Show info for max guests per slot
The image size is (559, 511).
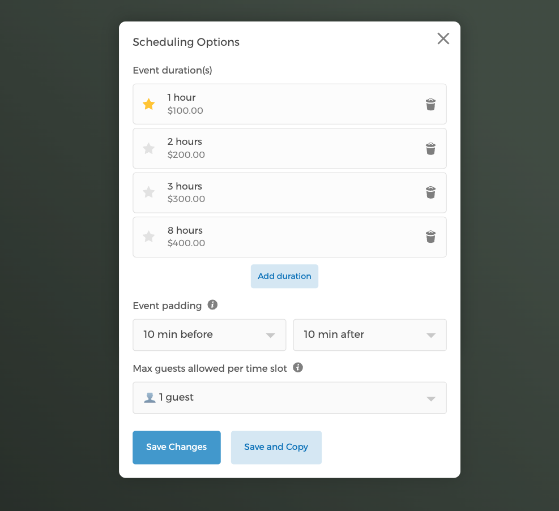click(x=298, y=368)
